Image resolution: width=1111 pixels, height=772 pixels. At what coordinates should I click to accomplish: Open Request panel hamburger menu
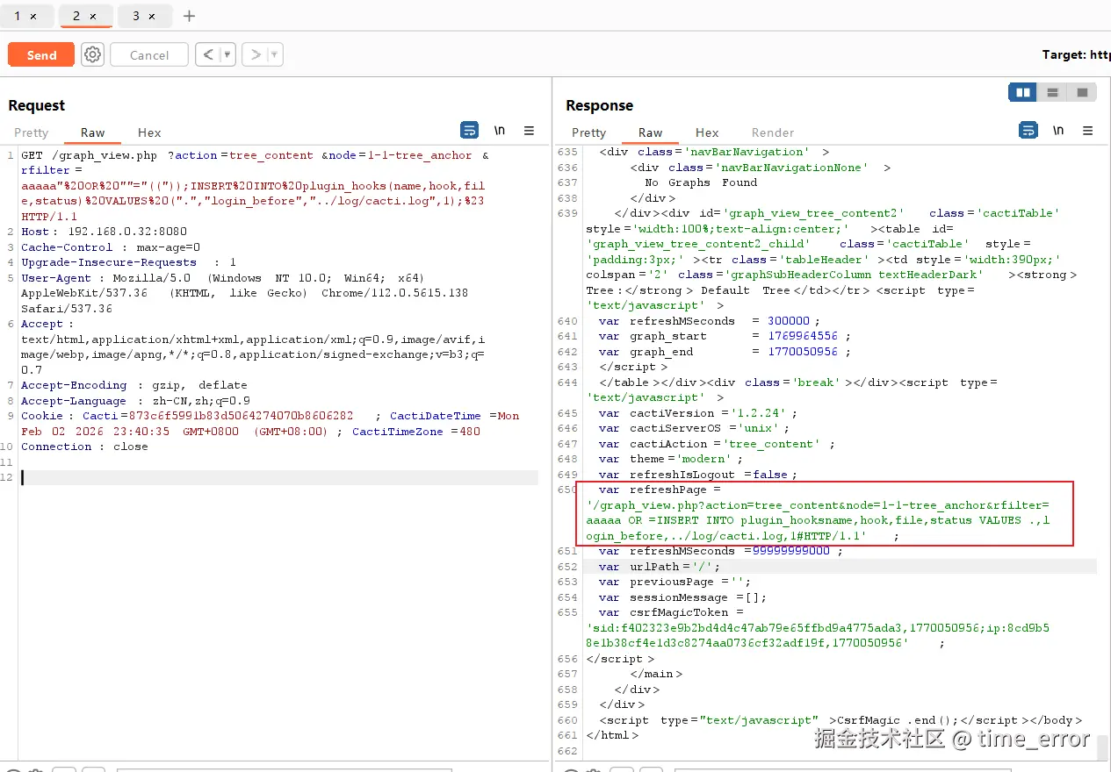tap(529, 130)
